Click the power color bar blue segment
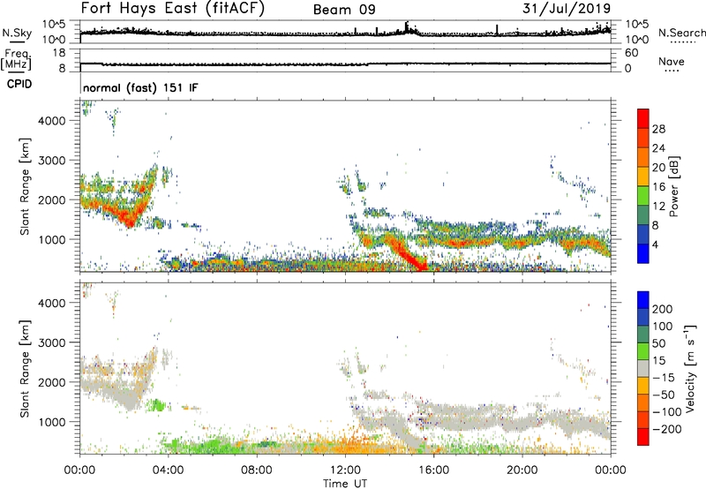 coord(643,254)
